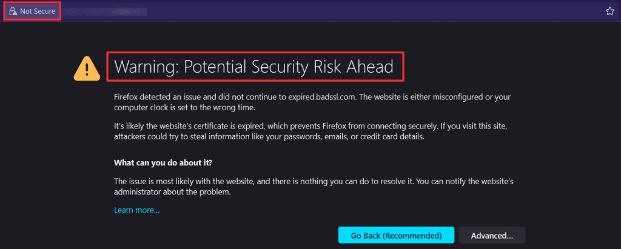Click the 'administrator about the problem' line
Screen dimensions: 621x249
point(172,193)
